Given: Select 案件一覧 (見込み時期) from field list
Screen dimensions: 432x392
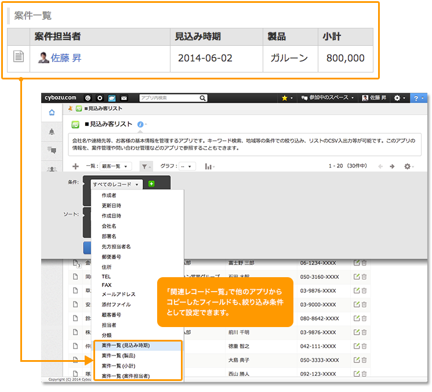Looking at the screenshot, I should pos(126,345).
